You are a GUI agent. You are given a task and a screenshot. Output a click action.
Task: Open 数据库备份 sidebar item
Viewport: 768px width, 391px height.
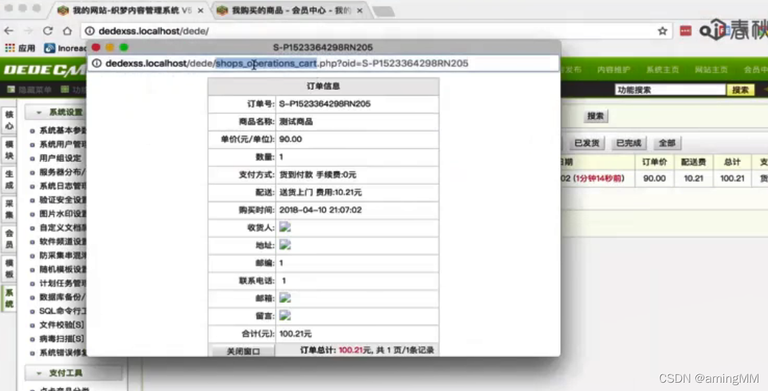point(63,297)
